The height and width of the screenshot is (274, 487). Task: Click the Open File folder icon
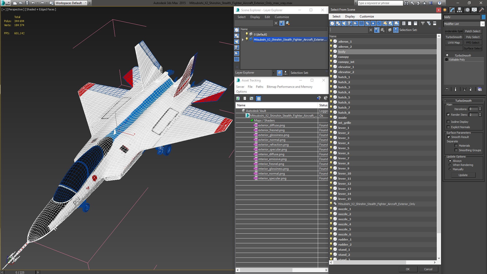click(x=21, y=3)
